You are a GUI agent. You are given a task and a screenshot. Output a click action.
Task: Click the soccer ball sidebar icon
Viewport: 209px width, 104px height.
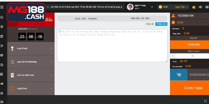(x=2, y=17)
